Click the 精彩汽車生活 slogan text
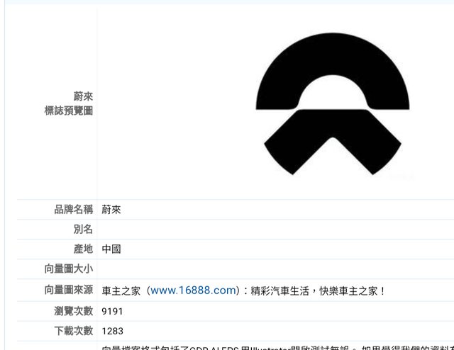 (280, 290)
